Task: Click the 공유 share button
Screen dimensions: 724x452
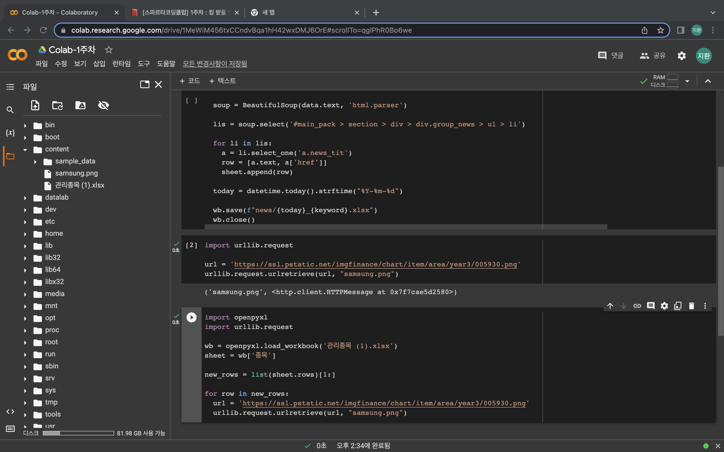Action: [653, 55]
